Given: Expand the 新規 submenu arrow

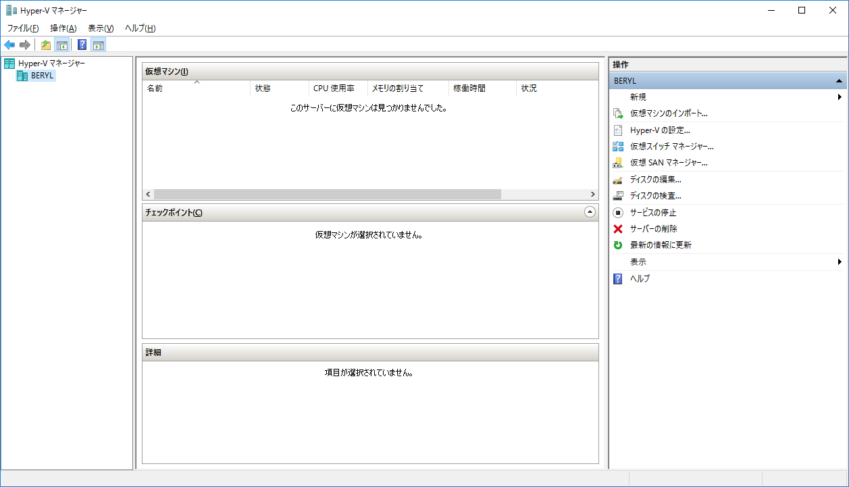Looking at the screenshot, I should click(840, 97).
